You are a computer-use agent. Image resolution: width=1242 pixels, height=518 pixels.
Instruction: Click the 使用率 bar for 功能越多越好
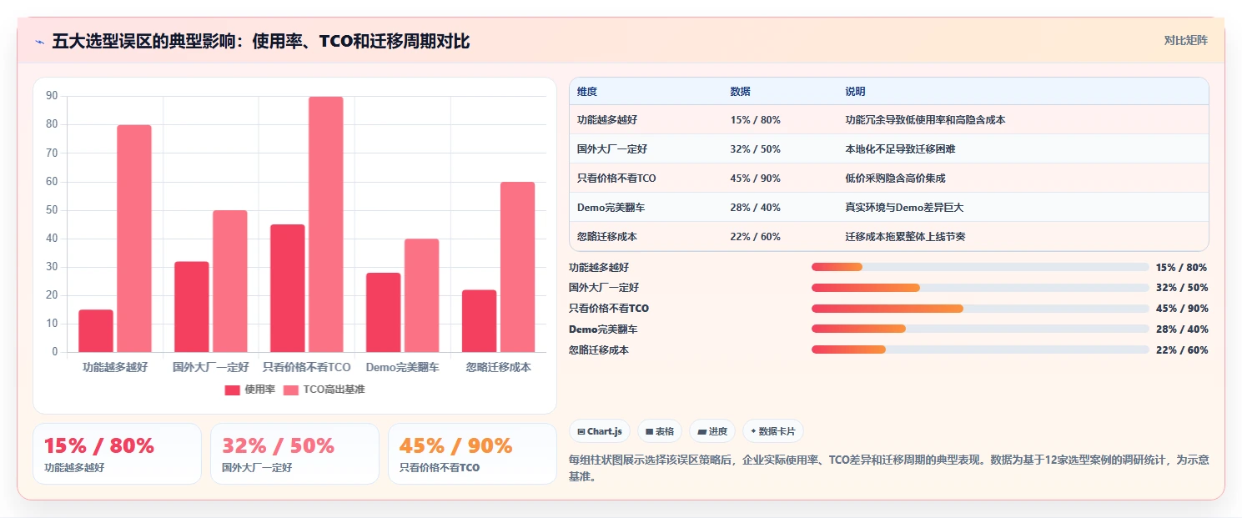coord(96,331)
